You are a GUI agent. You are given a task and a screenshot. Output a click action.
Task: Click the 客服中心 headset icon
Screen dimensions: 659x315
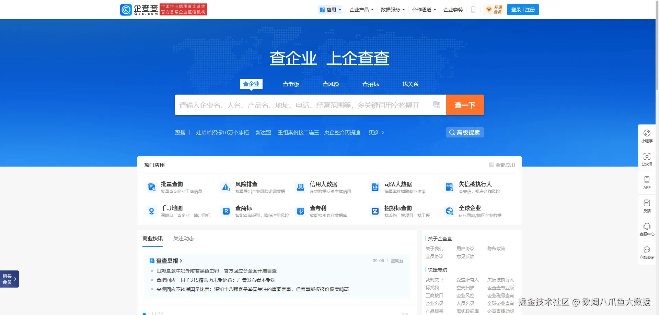click(647, 226)
